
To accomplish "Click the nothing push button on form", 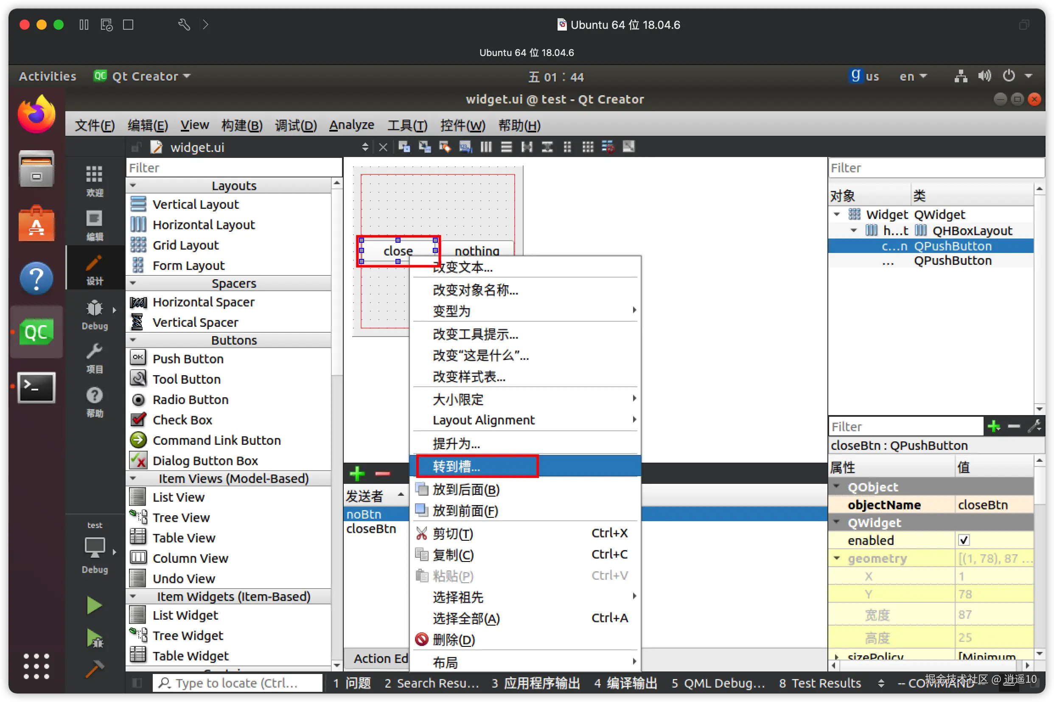I will coord(477,250).
